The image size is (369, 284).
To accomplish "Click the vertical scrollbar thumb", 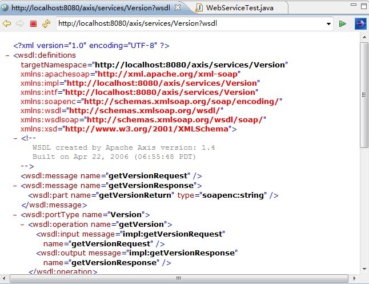I will tap(364, 95).
